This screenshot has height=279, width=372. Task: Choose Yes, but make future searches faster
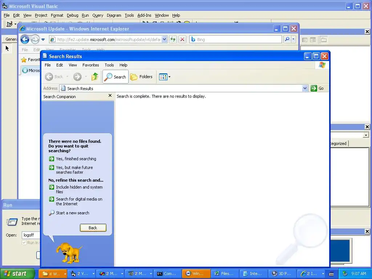tap(74, 170)
